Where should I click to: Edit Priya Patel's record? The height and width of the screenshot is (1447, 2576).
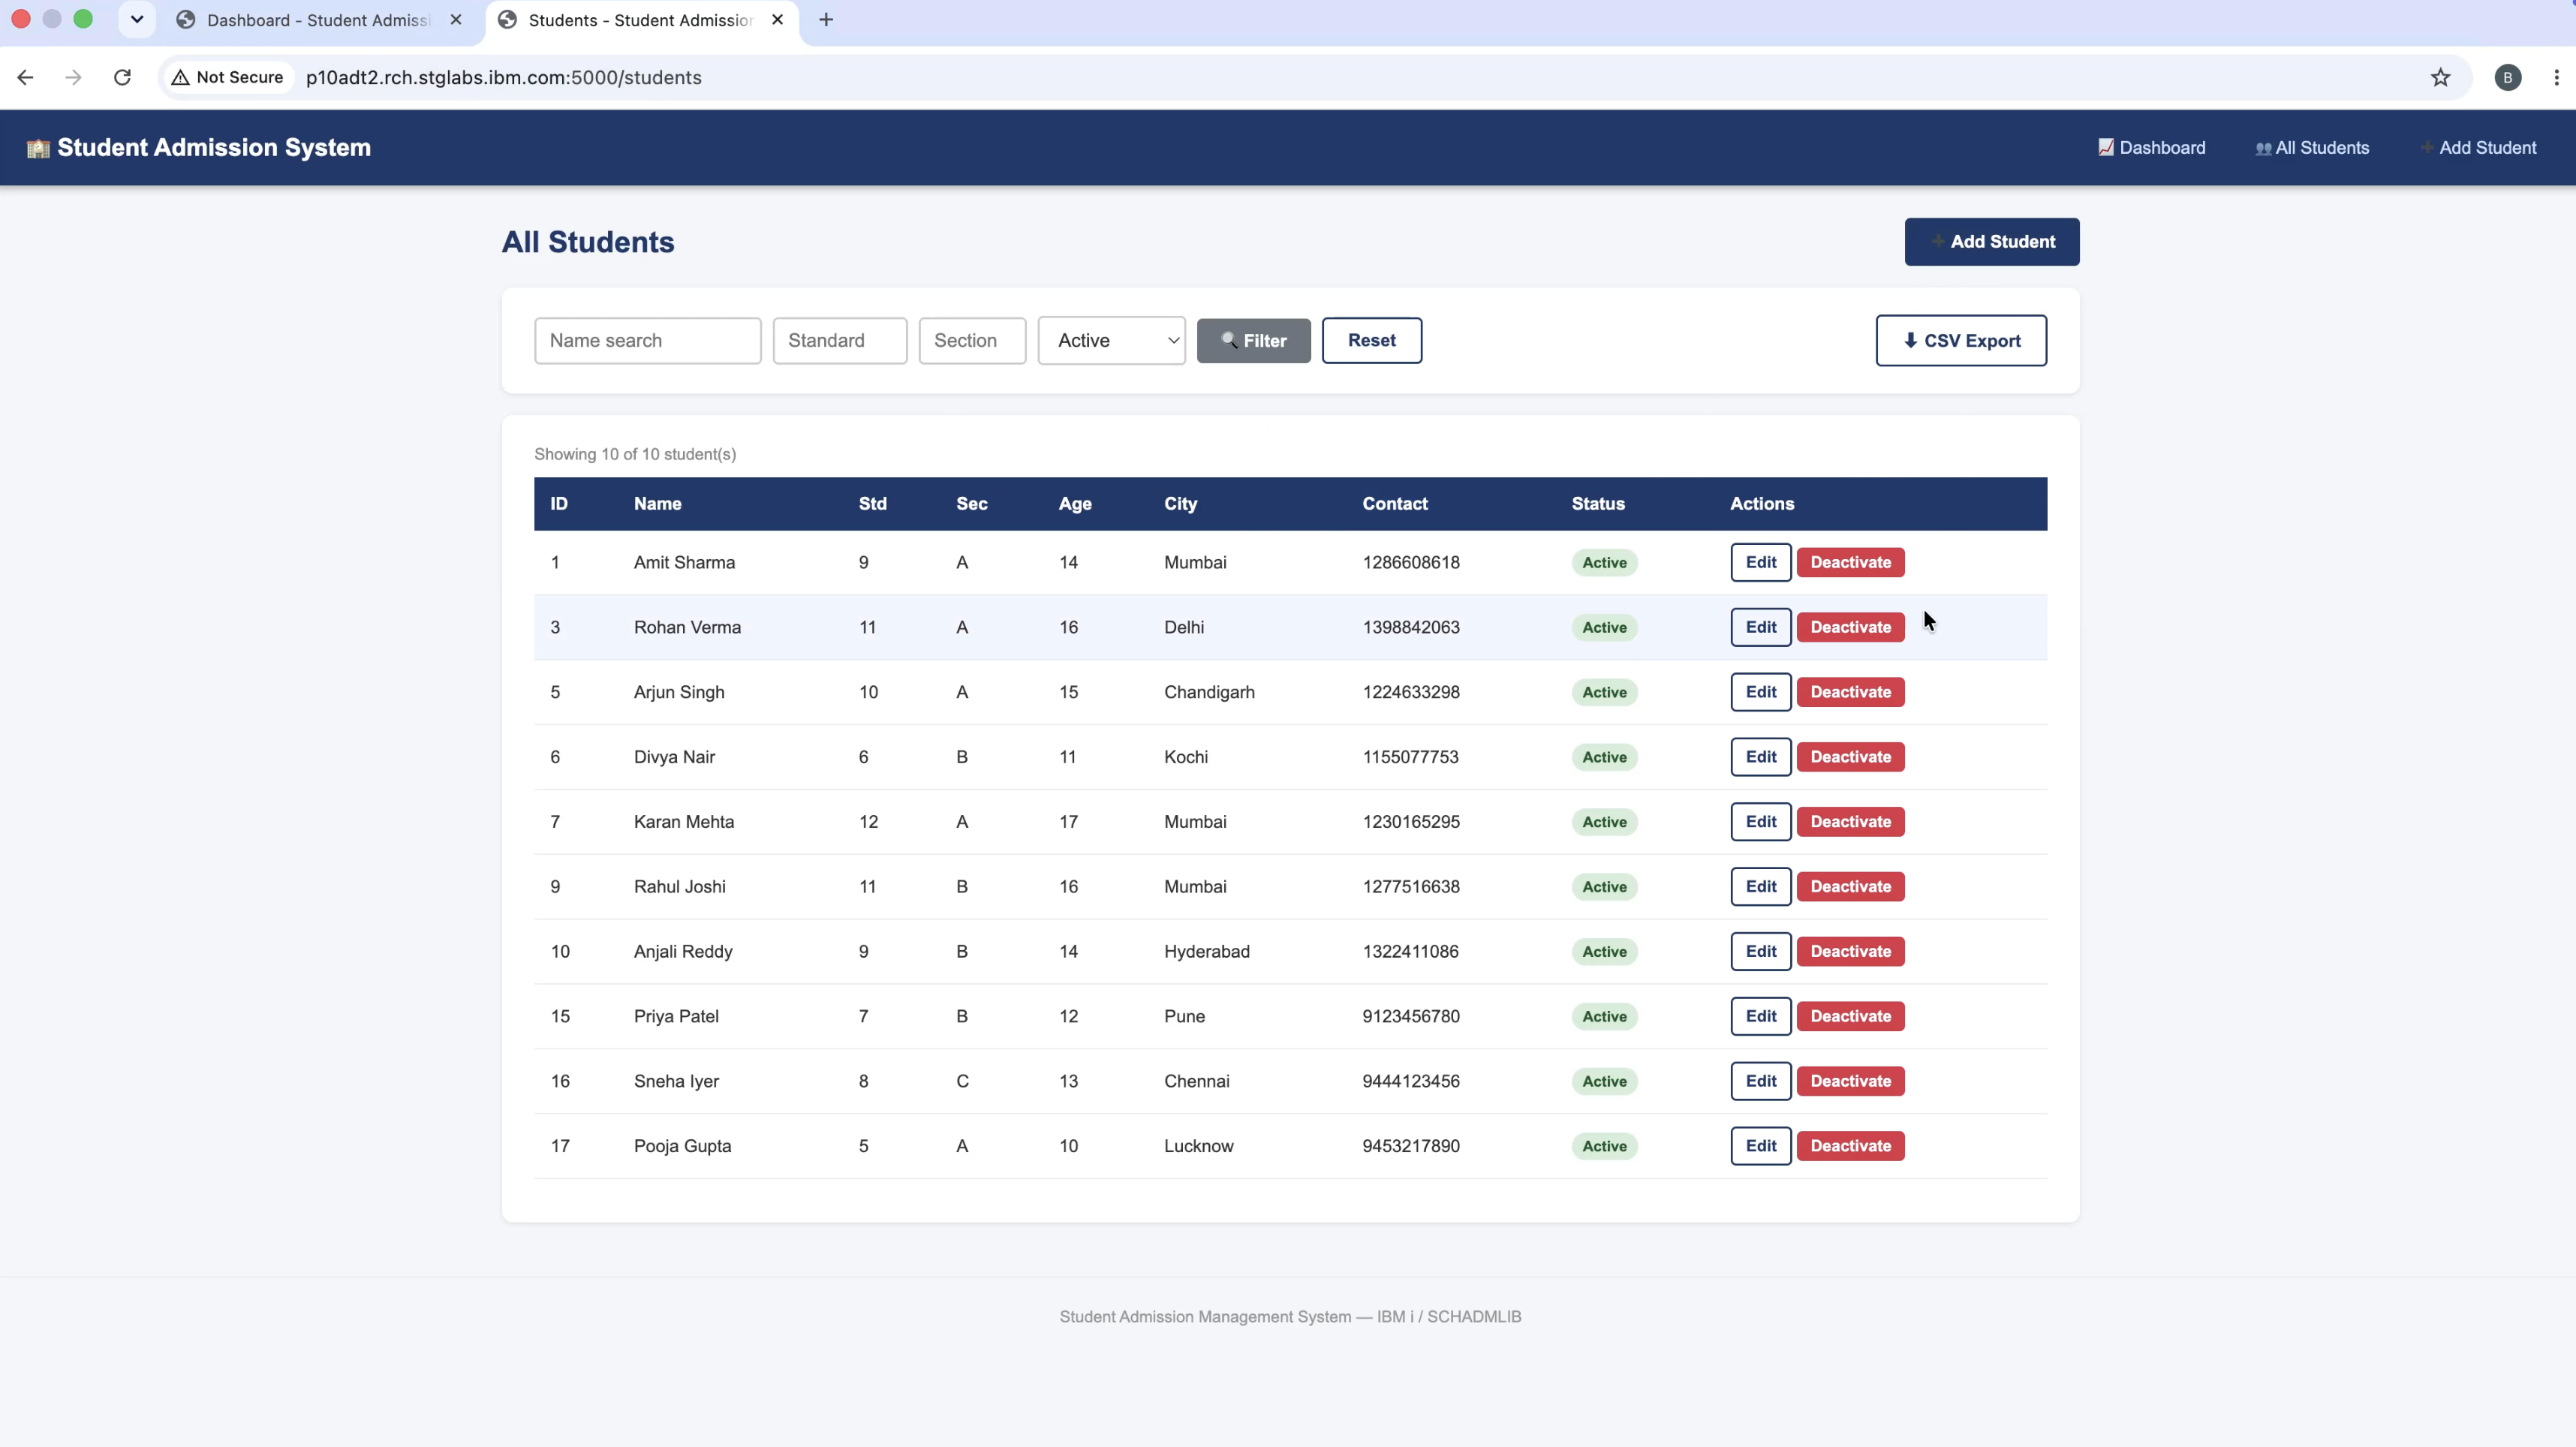click(1760, 1017)
